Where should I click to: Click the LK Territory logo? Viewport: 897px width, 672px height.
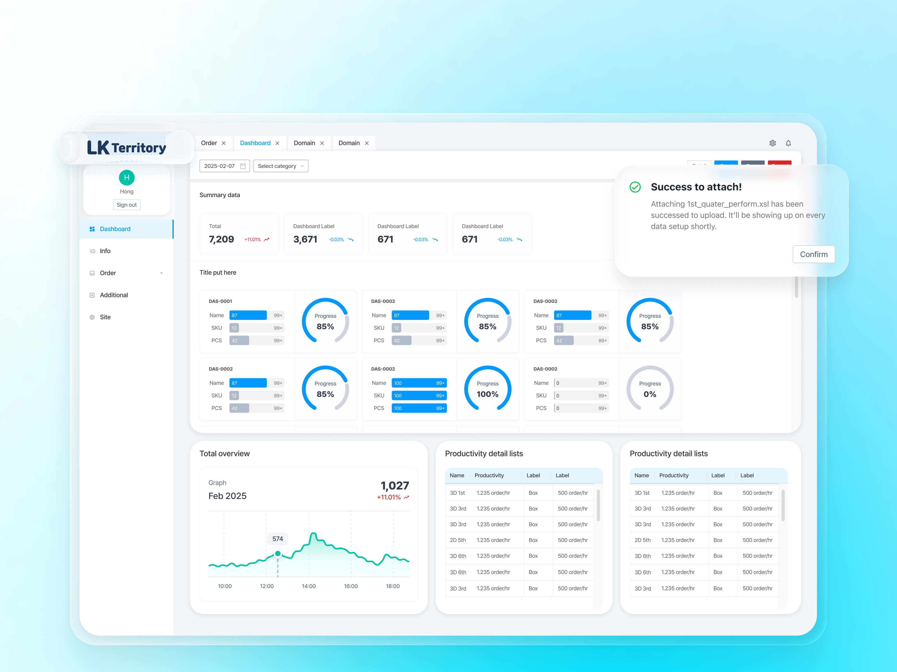pyautogui.click(x=126, y=148)
